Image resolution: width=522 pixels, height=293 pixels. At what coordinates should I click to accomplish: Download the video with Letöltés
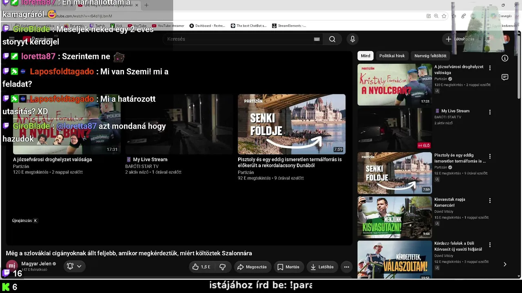click(x=322, y=267)
